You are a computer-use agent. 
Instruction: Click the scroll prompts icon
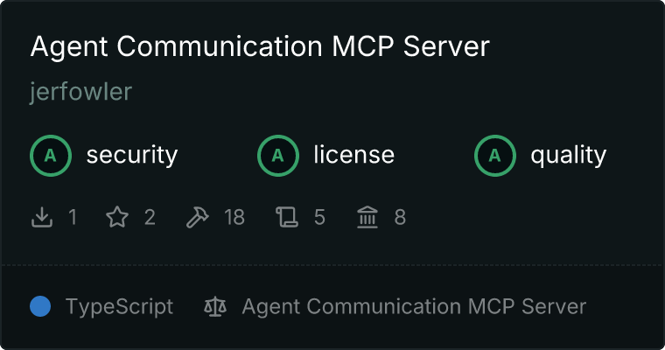click(x=287, y=217)
